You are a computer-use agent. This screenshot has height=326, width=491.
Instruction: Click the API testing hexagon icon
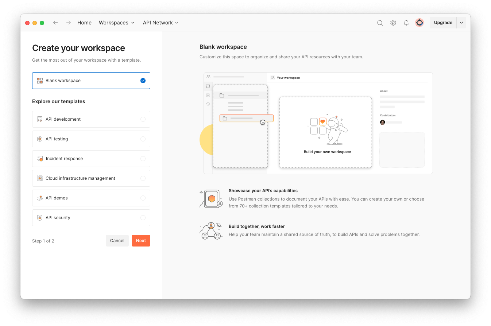(40, 139)
